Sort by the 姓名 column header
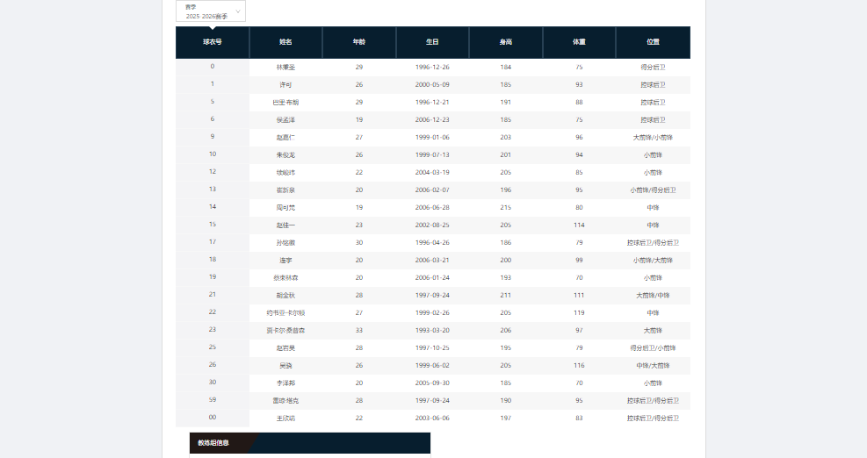The width and height of the screenshot is (867, 458). pyautogui.click(x=285, y=41)
